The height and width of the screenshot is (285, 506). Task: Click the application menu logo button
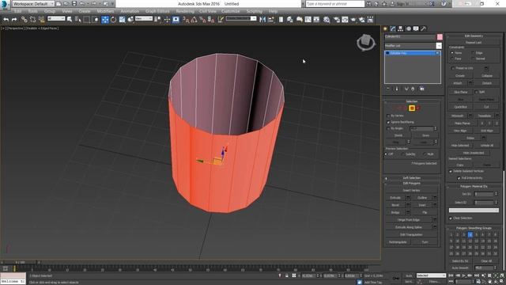tap(5, 5)
